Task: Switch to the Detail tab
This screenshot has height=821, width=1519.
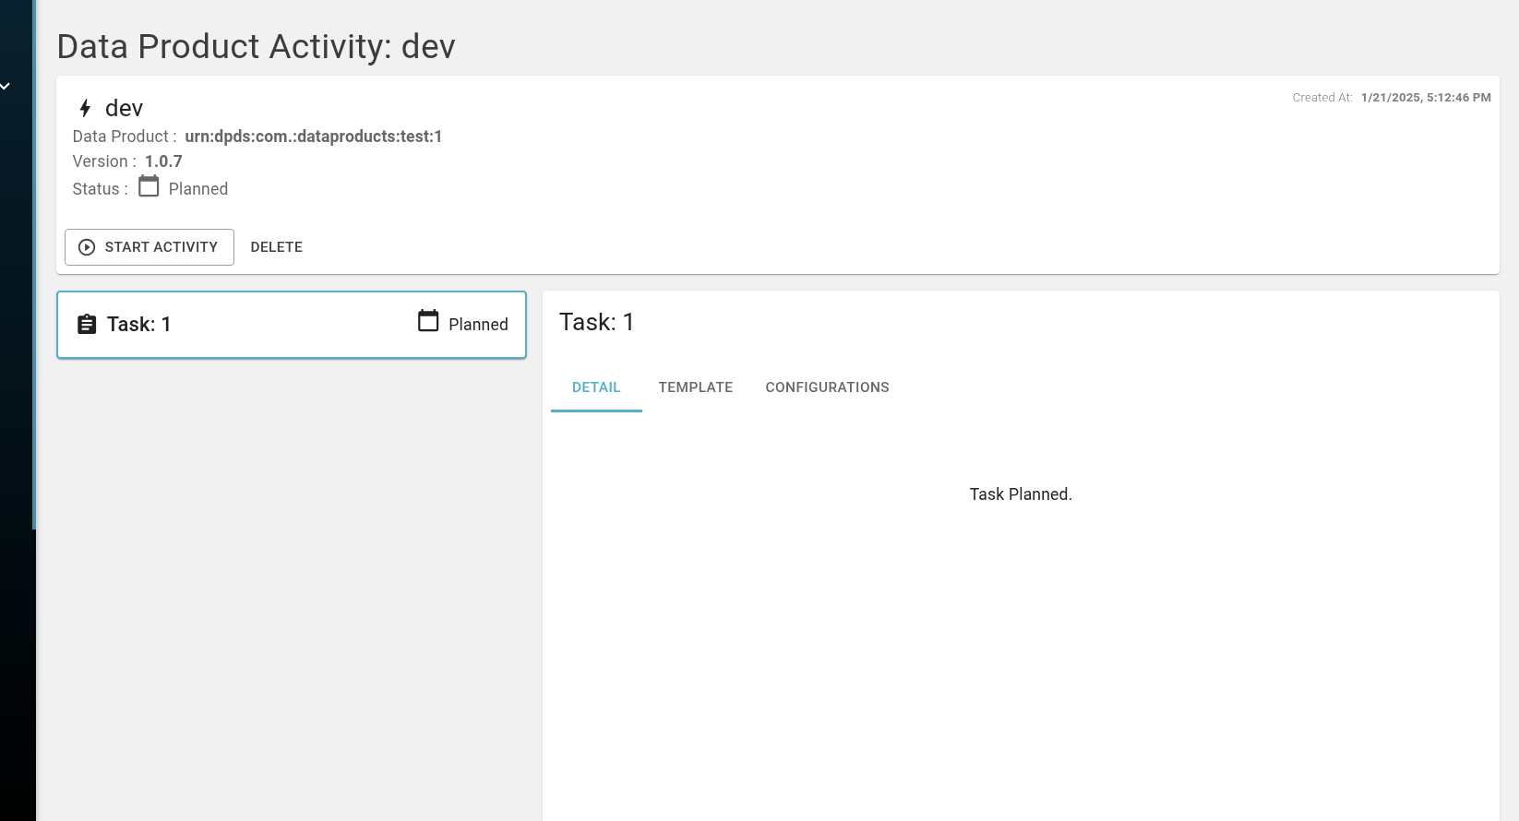Action: pyautogui.click(x=596, y=387)
